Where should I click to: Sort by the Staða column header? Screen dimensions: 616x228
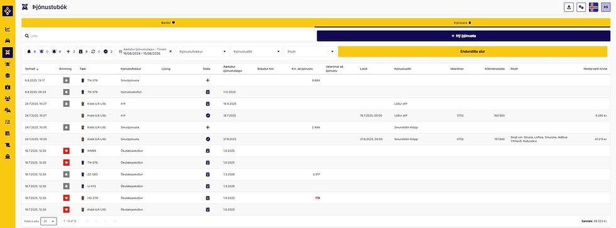click(x=207, y=68)
